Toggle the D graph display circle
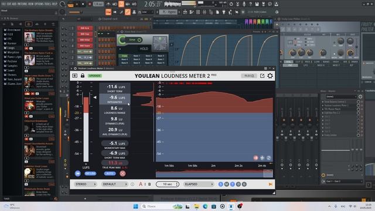 pos(238,184)
